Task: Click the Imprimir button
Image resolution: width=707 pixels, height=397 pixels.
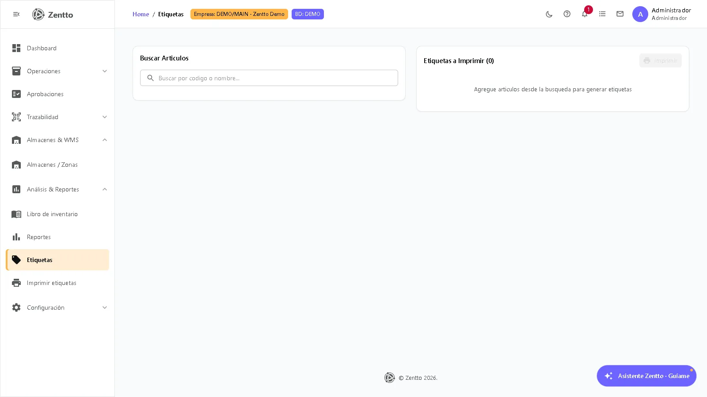Action: 660,60
